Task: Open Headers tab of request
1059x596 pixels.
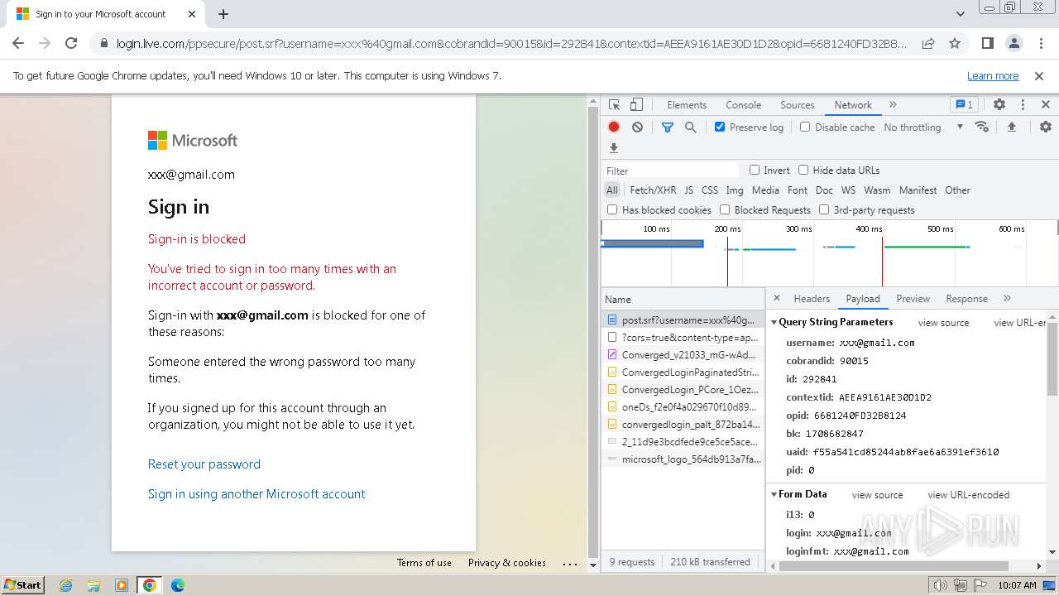Action: pos(812,299)
